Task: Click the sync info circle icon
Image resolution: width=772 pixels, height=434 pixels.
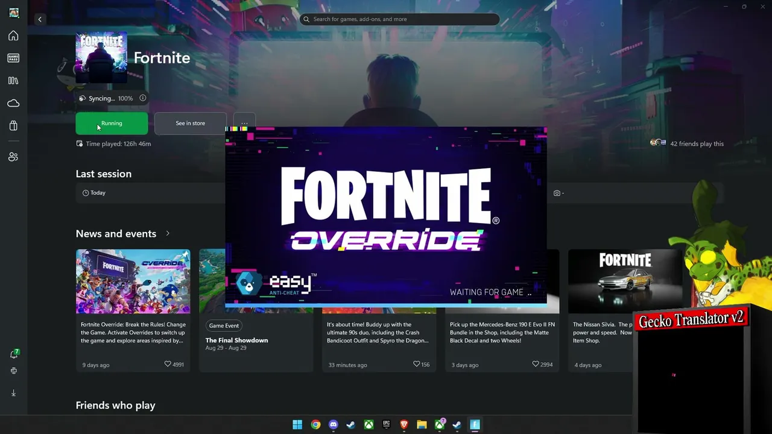Action: [143, 98]
